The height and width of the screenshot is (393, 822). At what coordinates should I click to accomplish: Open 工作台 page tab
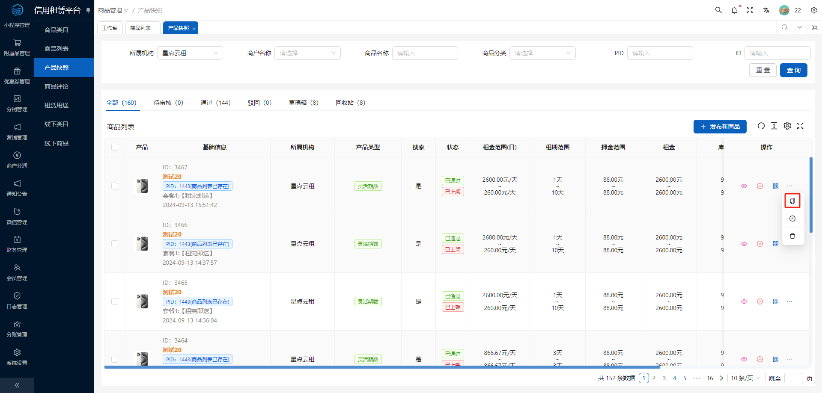point(110,28)
